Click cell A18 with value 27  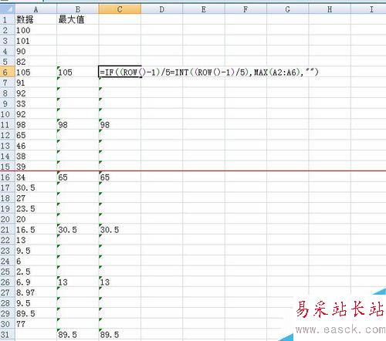coord(36,198)
